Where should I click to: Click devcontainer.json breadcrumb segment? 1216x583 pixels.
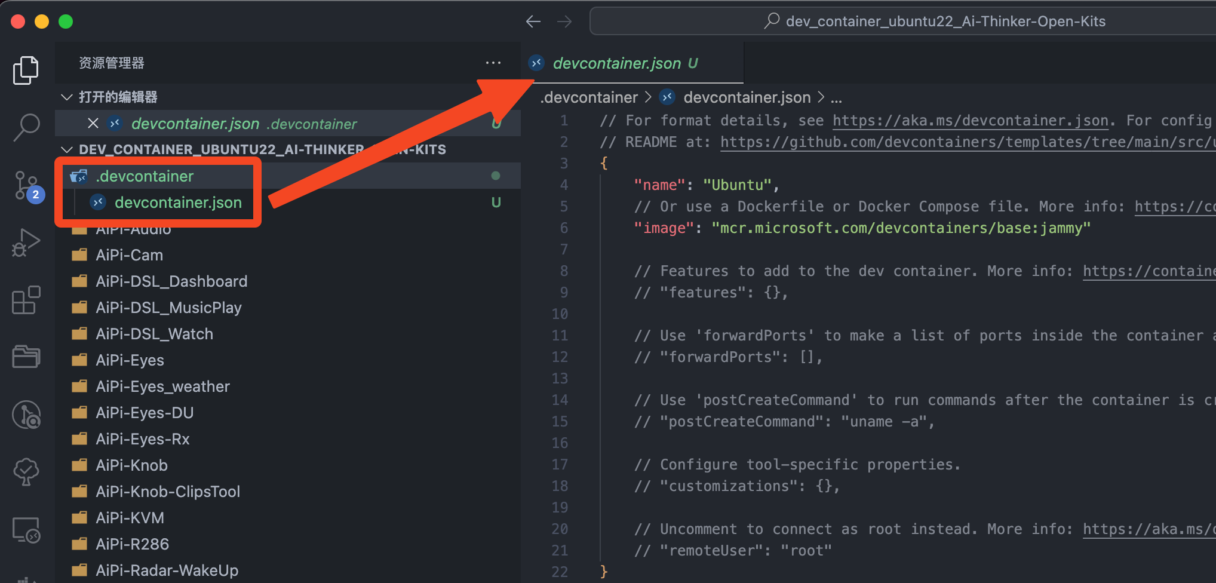click(x=747, y=97)
